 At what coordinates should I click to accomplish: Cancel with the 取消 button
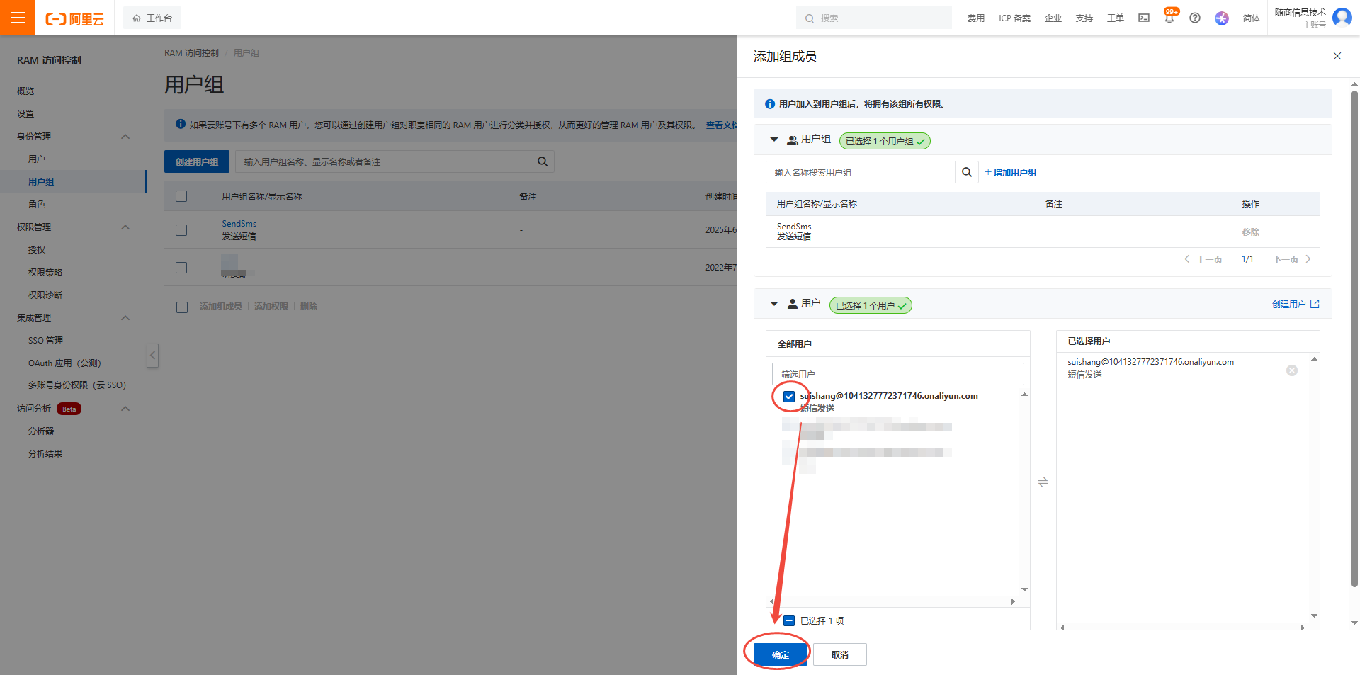pos(840,654)
